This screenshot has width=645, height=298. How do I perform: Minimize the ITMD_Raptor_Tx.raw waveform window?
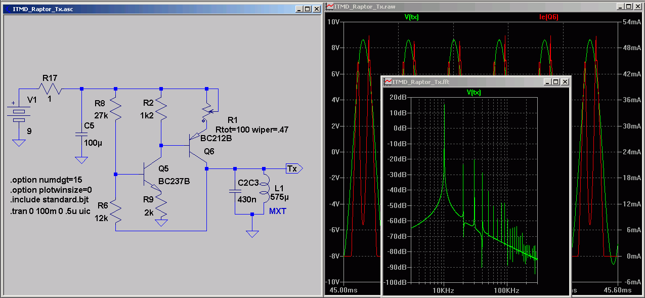pos(620,6)
